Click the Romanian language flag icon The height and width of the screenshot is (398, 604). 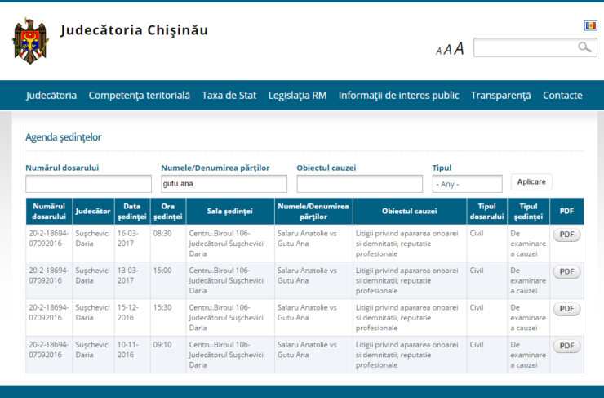590,26
